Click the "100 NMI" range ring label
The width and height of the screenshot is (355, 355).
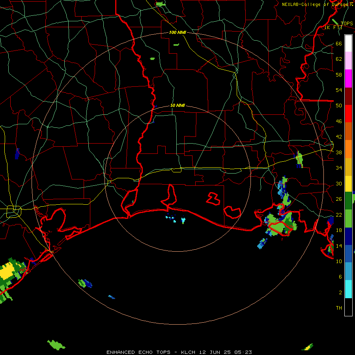click(177, 33)
